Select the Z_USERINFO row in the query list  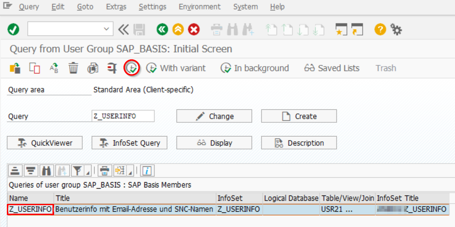pos(31,209)
